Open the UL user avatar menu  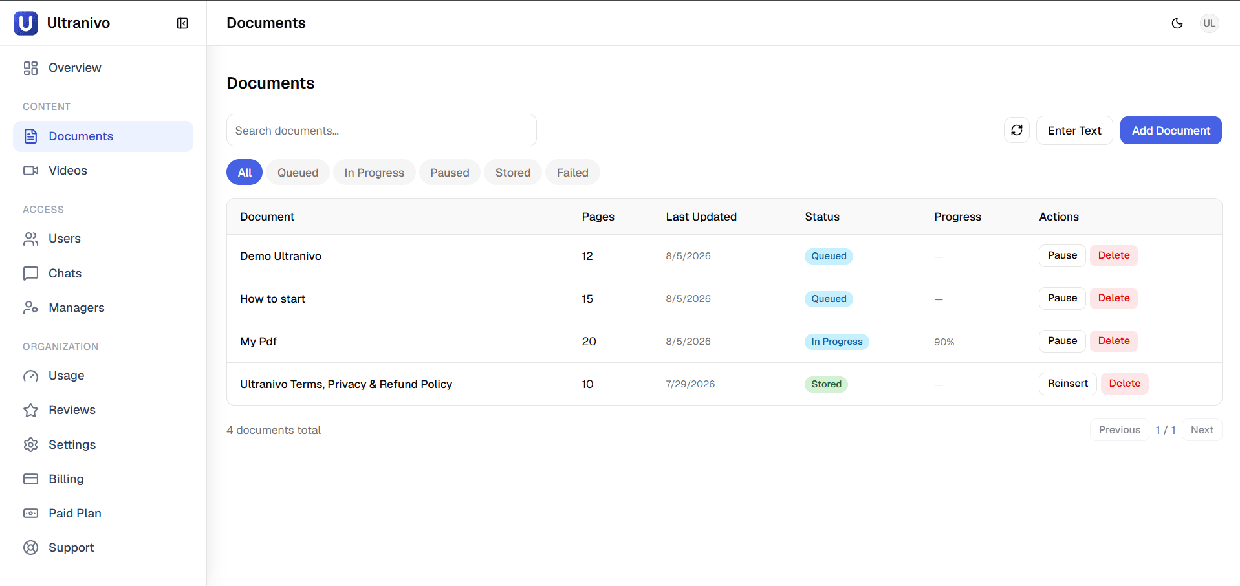click(x=1209, y=23)
